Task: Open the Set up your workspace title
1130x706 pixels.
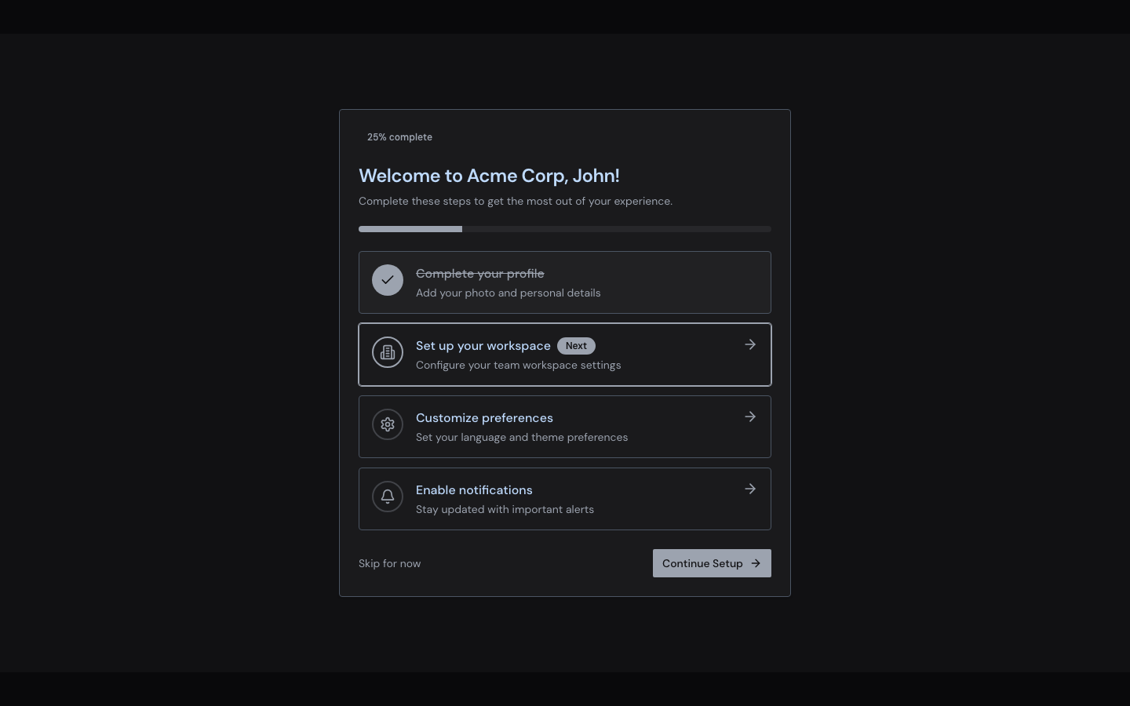Action: 483,346
